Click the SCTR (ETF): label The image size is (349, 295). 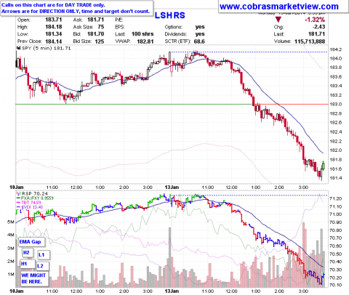[177, 41]
